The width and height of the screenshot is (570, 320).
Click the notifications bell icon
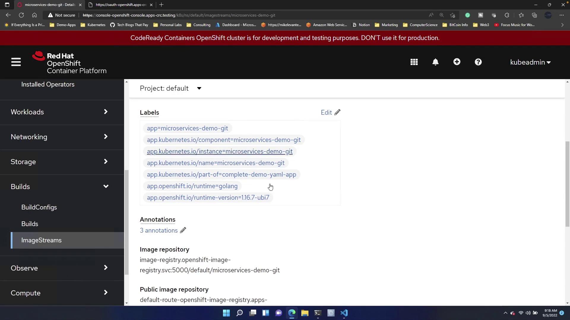(435, 62)
